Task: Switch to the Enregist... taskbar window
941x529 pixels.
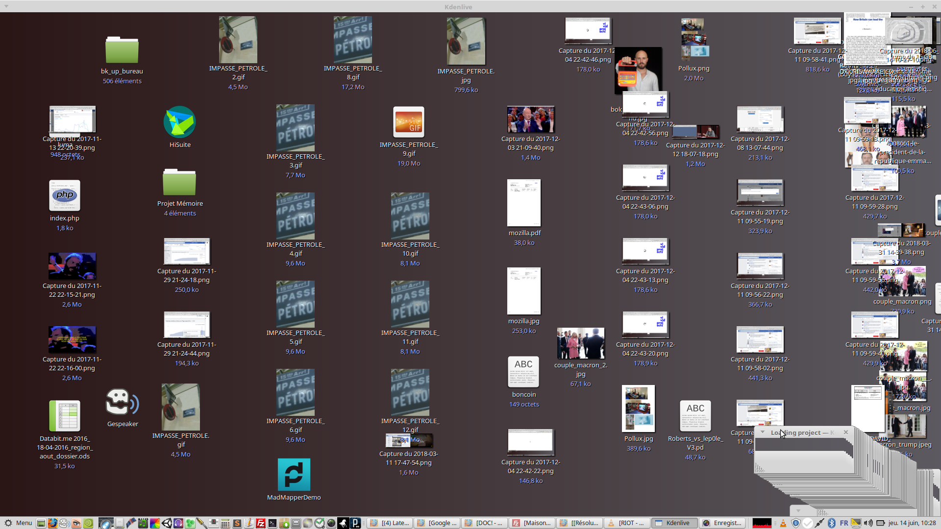Action: [723, 523]
